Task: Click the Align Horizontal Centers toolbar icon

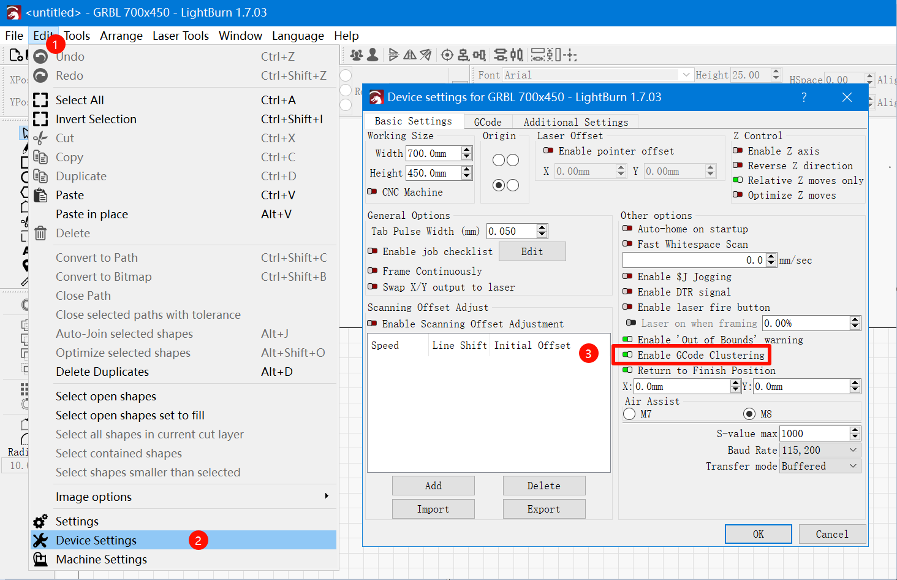Action: click(479, 55)
